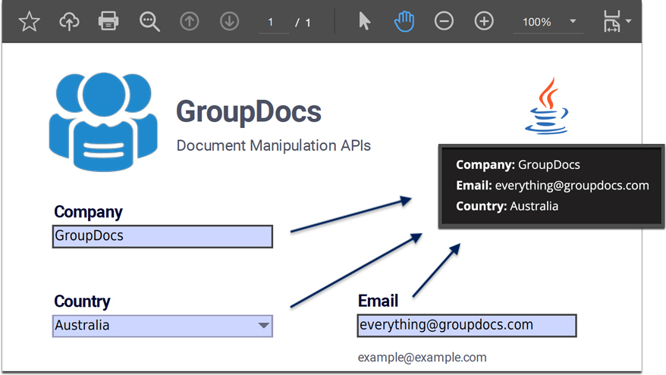This screenshot has width=666, height=375.
Task: Switch to the arrow selection tool
Action: click(364, 22)
